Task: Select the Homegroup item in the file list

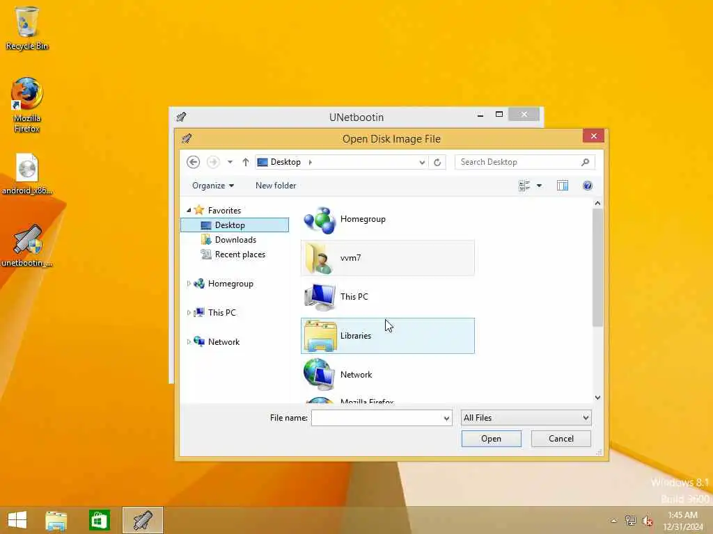Action: (x=387, y=219)
